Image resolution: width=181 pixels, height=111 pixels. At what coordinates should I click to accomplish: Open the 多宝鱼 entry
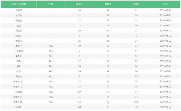(x=19, y=20)
